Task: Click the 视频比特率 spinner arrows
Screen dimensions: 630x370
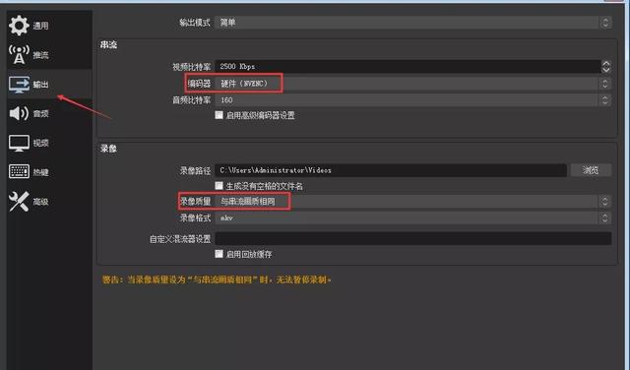Action: pyautogui.click(x=606, y=66)
